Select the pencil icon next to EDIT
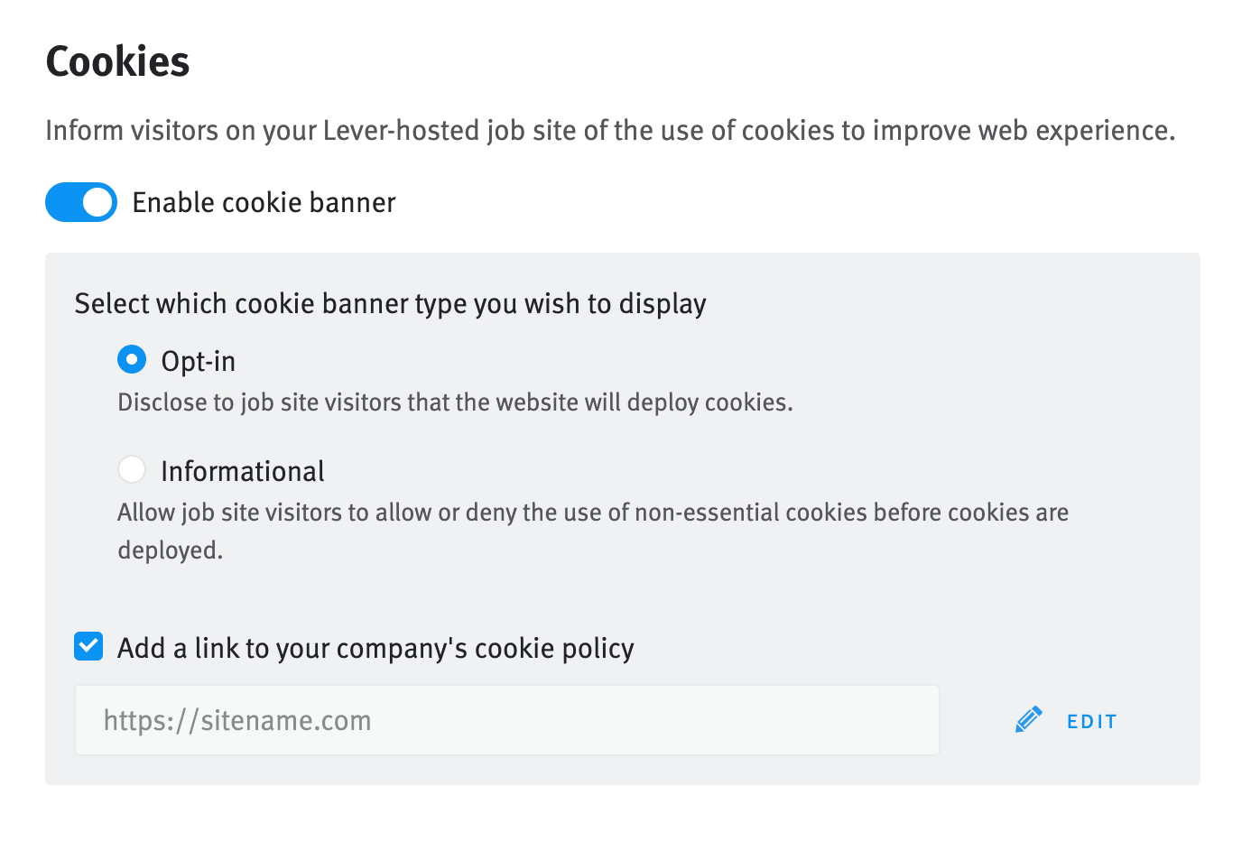This screenshot has width=1251, height=841. pos(1028,719)
